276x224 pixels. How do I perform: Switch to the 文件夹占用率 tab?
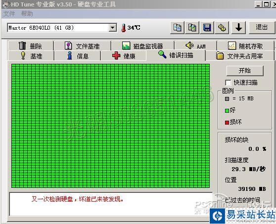[x=239, y=56]
